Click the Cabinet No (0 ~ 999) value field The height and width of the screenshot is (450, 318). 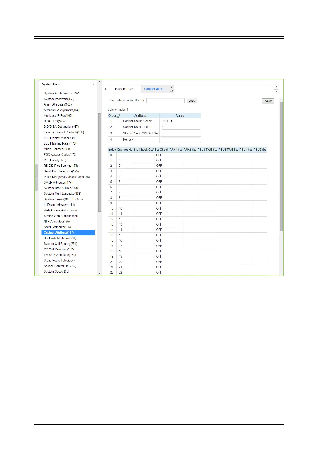click(181, 127)
